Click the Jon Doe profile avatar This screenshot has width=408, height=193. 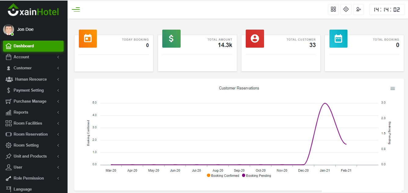(8, 30)
